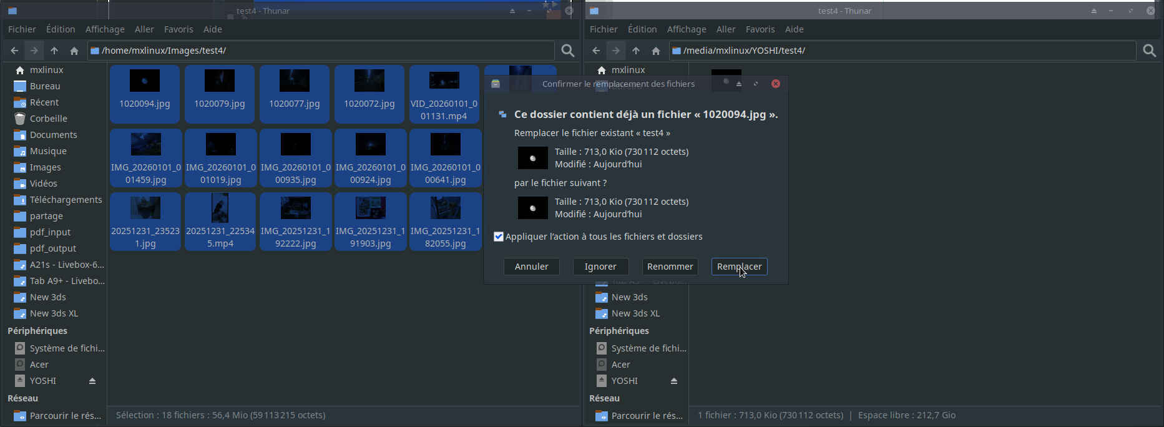The image size is (1164, 427).
Task: Open the Affichage menu in left window
Action: [x=105, y=29]
